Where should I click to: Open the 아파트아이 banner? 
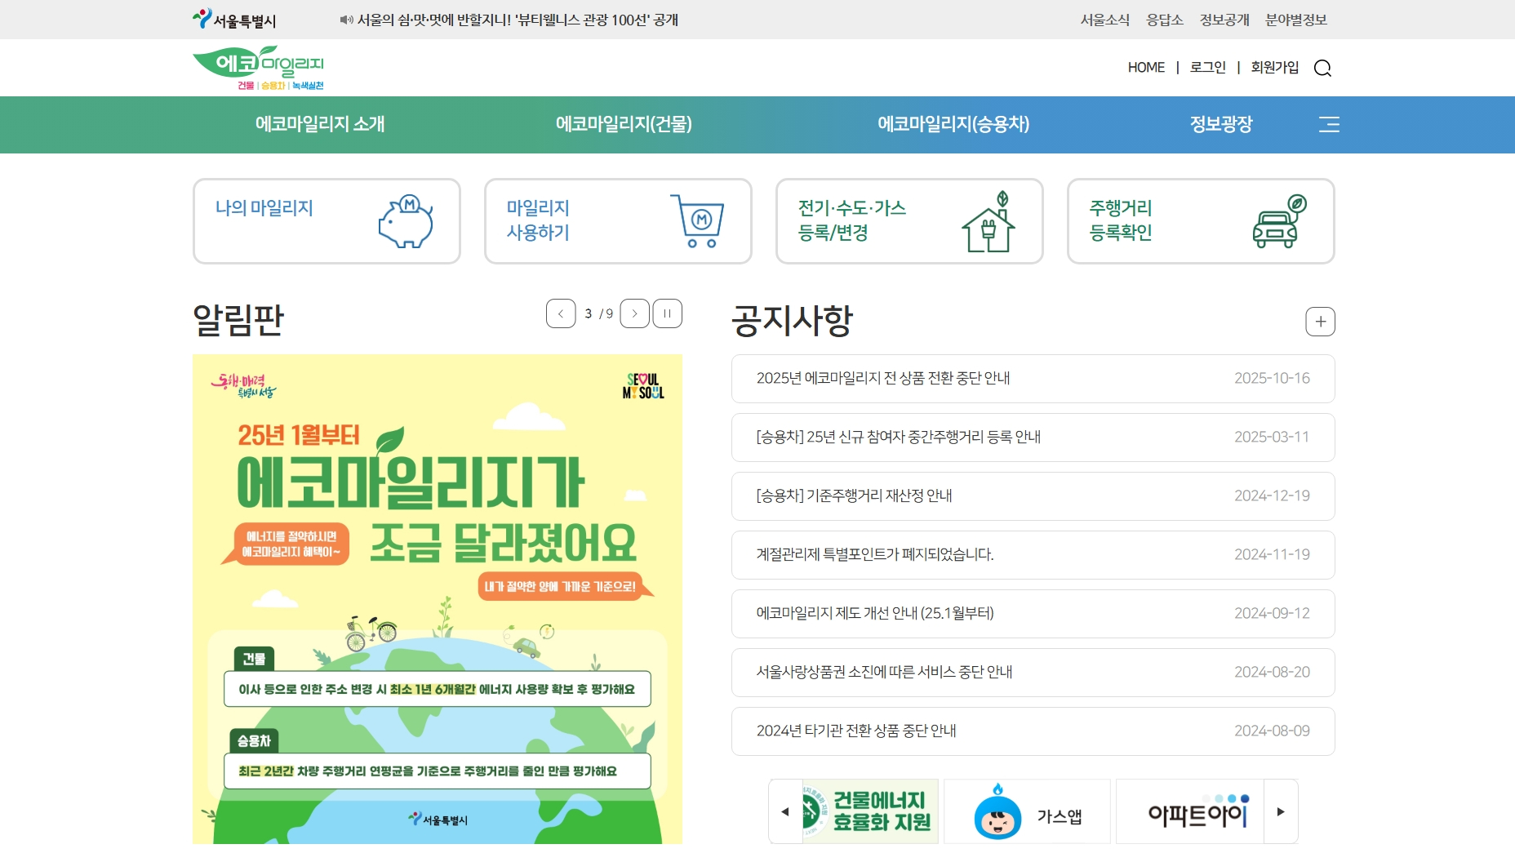point(1190,811)
